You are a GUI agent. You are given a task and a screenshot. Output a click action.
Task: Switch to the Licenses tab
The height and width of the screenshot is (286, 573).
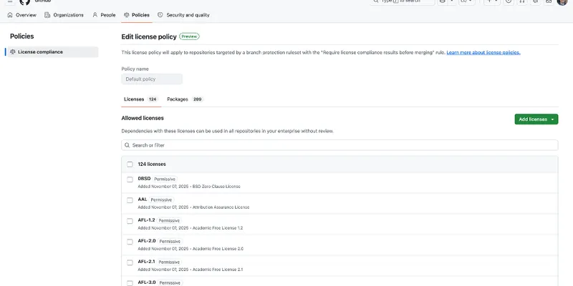coord(141,99)
